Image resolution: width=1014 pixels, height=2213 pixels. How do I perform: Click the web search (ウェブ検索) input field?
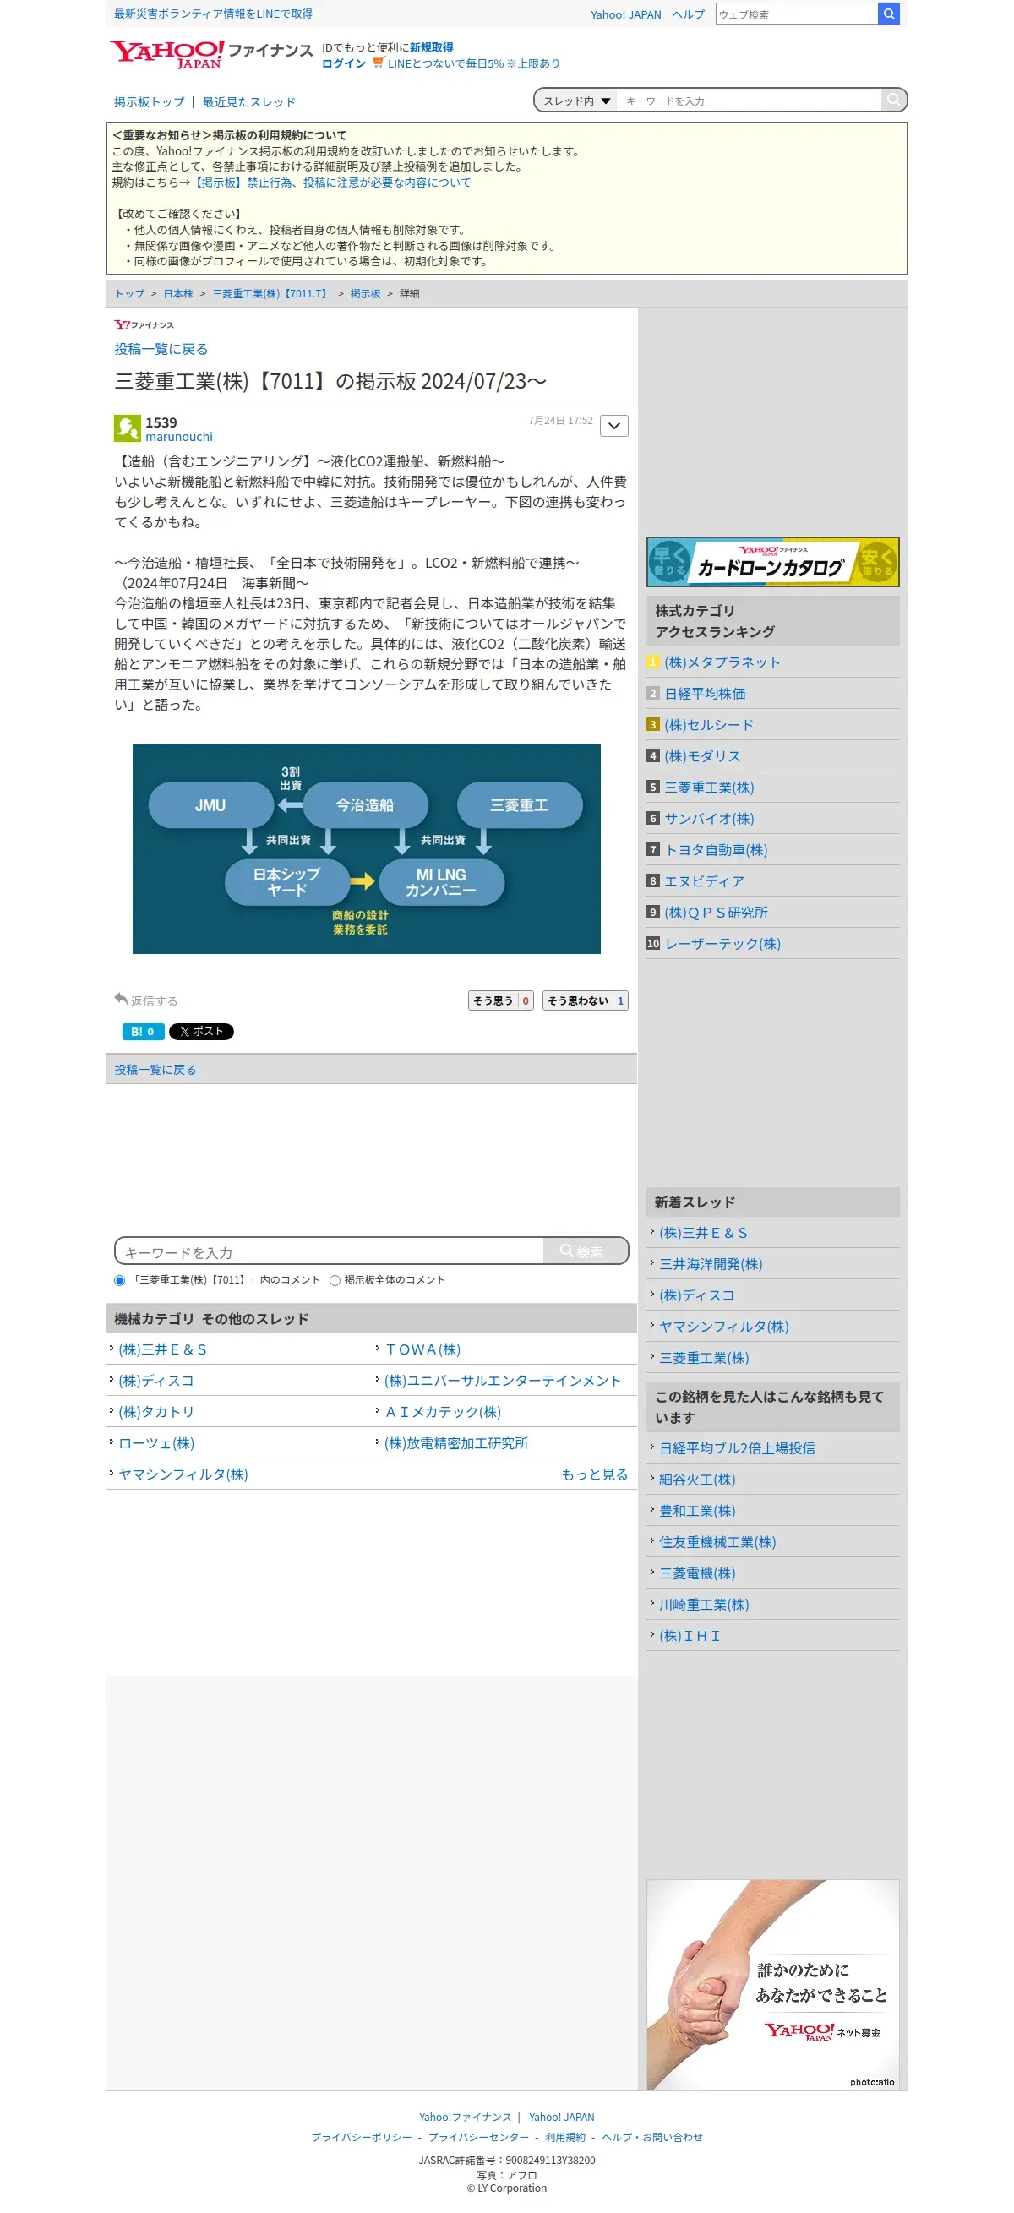[796, 14]
